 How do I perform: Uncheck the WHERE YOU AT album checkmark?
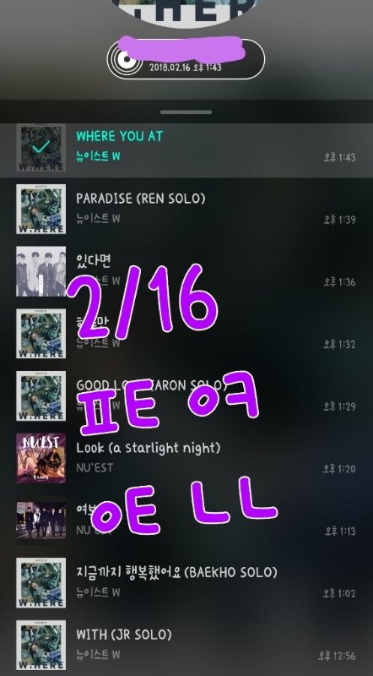coord(41,147)
